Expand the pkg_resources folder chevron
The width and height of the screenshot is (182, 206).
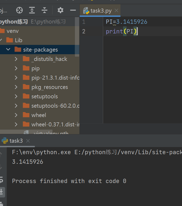tap(16, 87)
